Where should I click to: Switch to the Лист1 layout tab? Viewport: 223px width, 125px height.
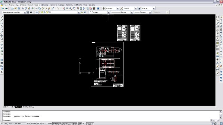pyautogui.click(x=25, y=107)
